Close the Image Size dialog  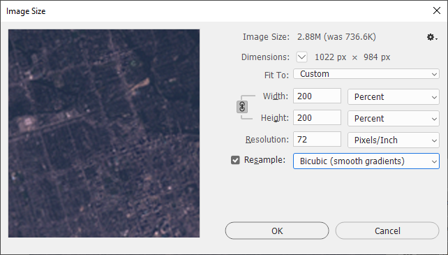(437, 11)
